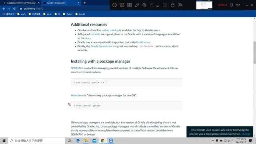Click the Additional resources heading
The image size is (256, 144).
tap(89, 24)
